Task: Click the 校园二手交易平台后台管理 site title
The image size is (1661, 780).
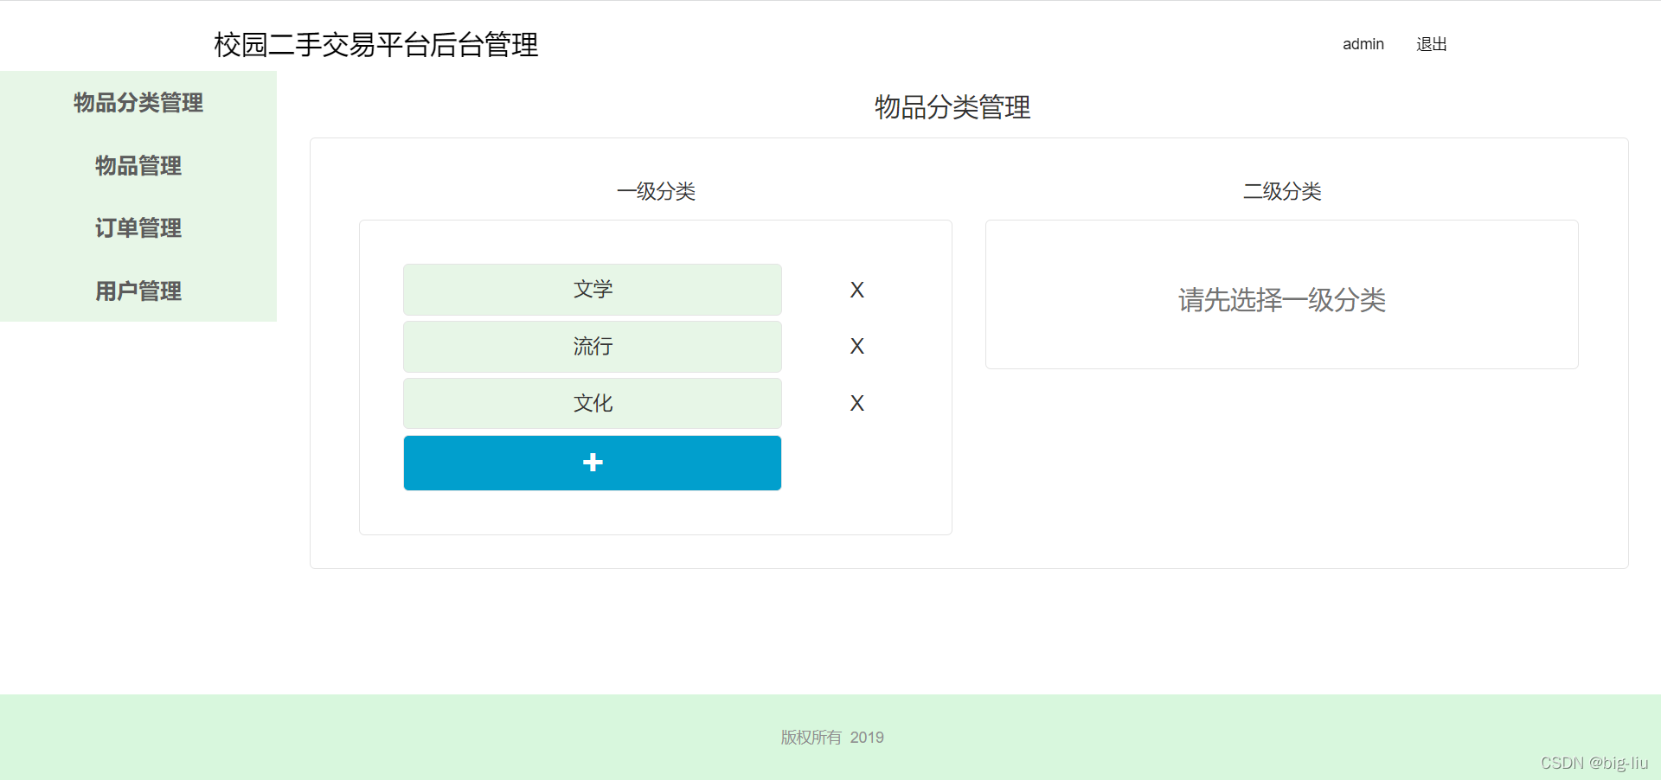Action: tap(376, 45)
